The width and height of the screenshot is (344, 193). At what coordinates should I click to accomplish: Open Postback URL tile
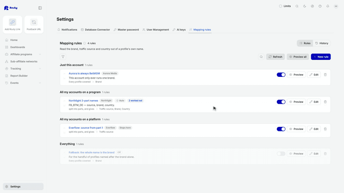point(34,25)
